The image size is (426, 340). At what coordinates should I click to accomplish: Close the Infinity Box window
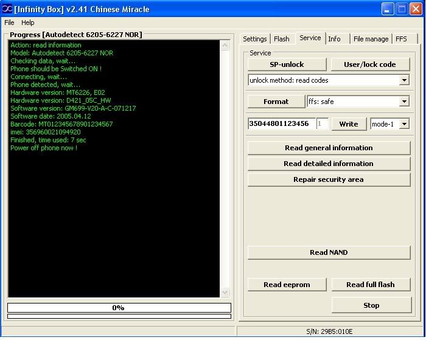click(x=416, y=9)
